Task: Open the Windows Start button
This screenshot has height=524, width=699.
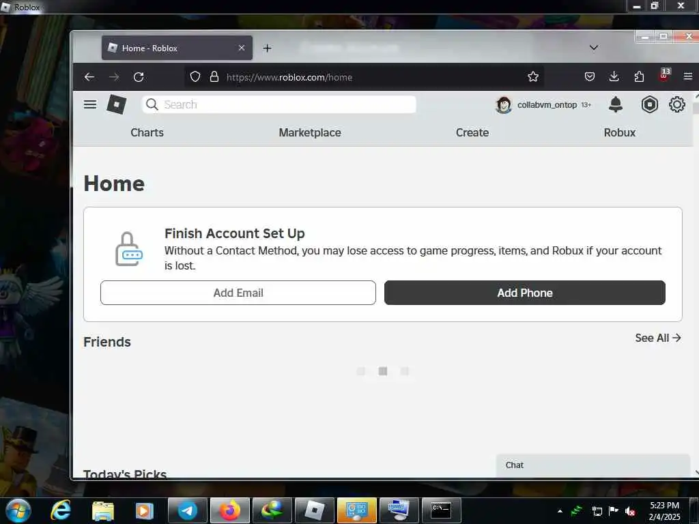Action: 18,510
